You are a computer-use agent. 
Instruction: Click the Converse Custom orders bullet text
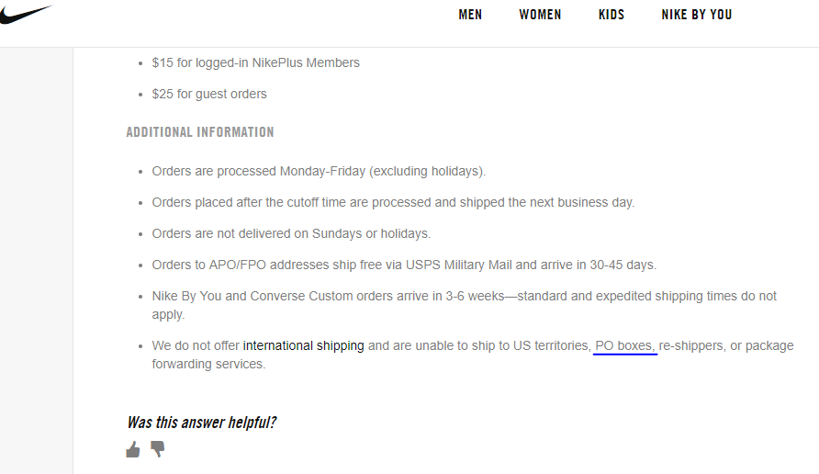tap(464, 297)
